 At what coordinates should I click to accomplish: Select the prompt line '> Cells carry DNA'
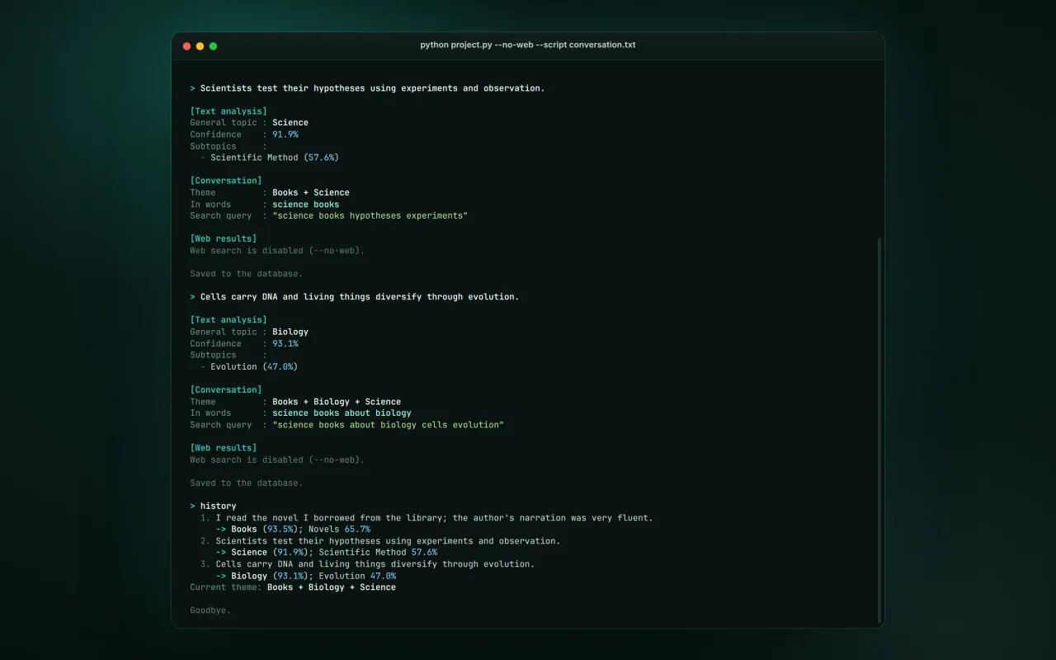pyautogui.click(x=355, y=297)
